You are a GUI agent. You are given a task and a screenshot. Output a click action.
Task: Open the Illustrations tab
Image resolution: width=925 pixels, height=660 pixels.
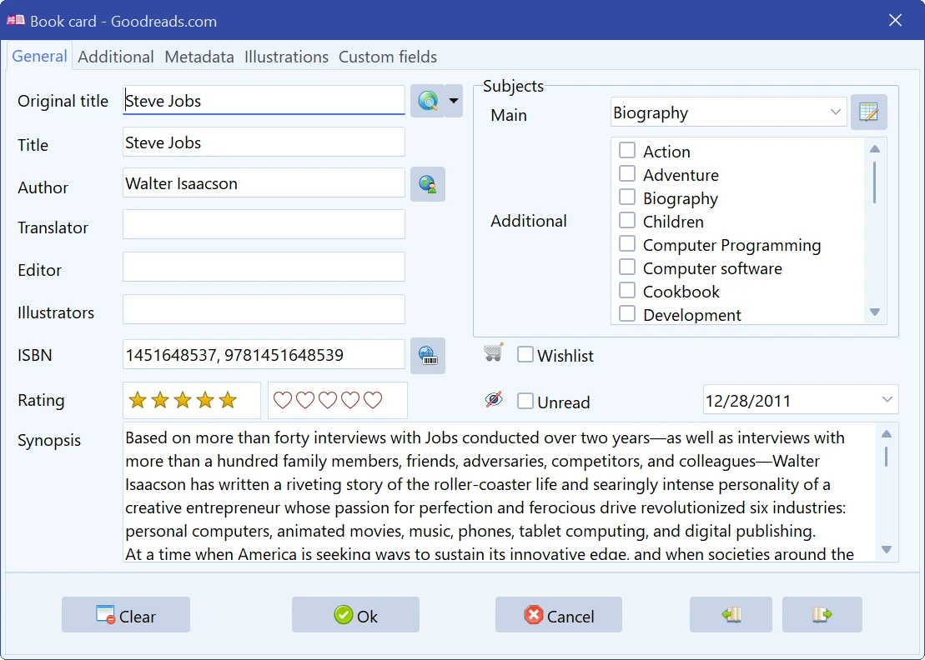point(286,57)
